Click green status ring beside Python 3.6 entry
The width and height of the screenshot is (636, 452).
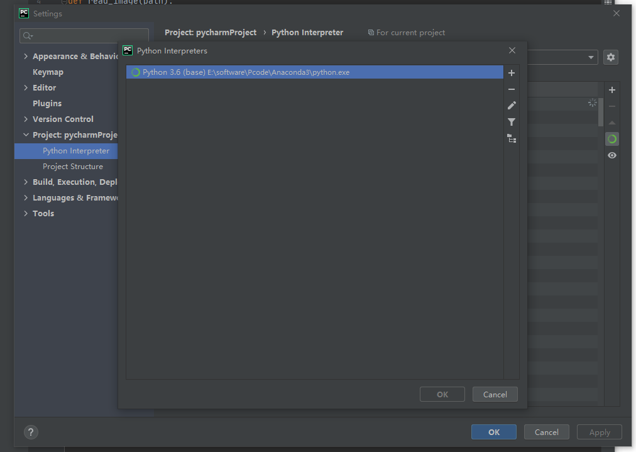[x=136, y=72]
